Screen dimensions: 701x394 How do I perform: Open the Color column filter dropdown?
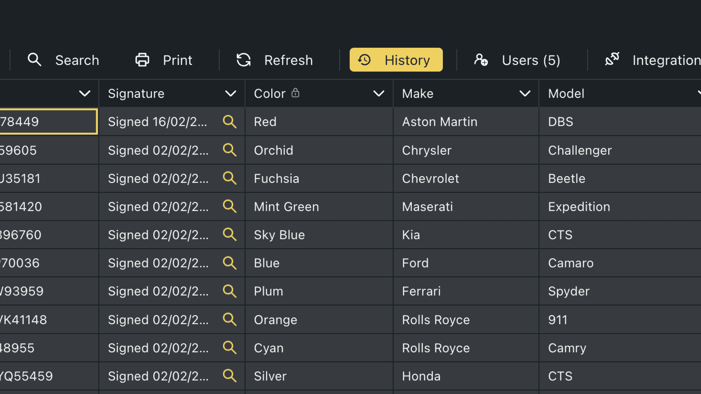click(378, 93)
